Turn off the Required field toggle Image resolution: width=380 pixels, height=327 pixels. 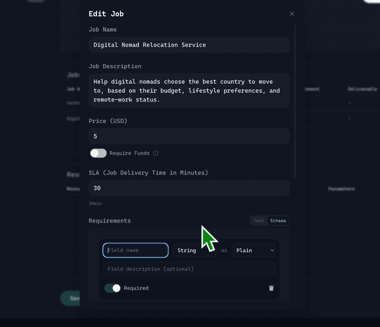pyautogui.click(x=112, y=288)
